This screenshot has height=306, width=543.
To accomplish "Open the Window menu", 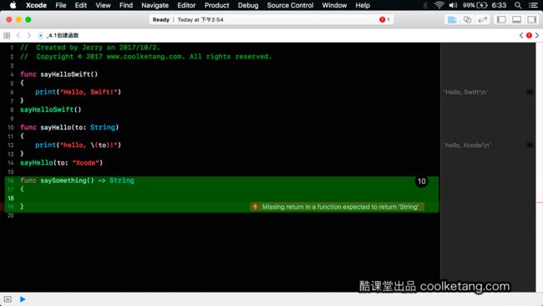I will click(x=334, y=5).
